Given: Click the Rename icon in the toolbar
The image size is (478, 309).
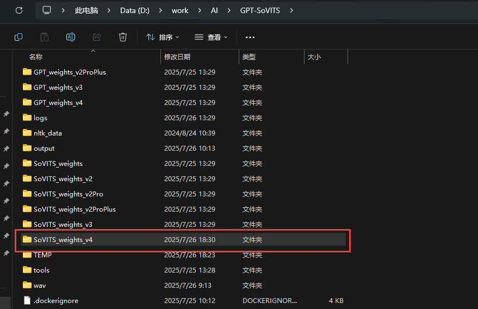Looking at the screenshot, I should (71, 37).
